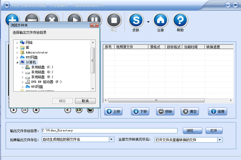Open the skin selector icon
Screen dimensions: 241x160
[x=136, y=20]
